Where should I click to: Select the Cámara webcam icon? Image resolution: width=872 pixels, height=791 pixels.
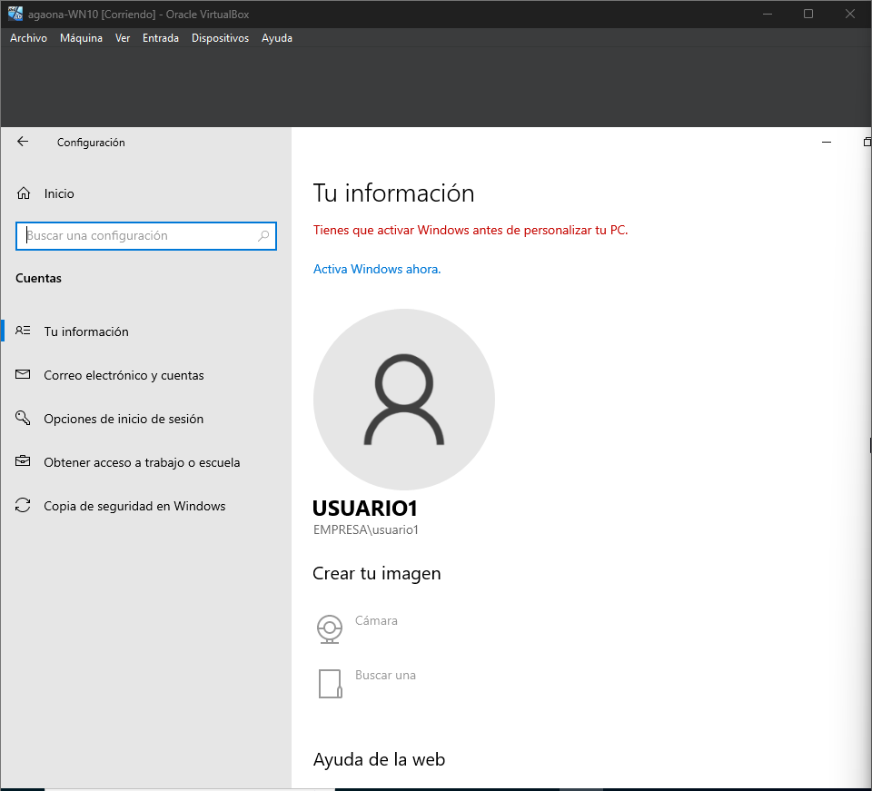pyautogui.click(x=329, y=628)
